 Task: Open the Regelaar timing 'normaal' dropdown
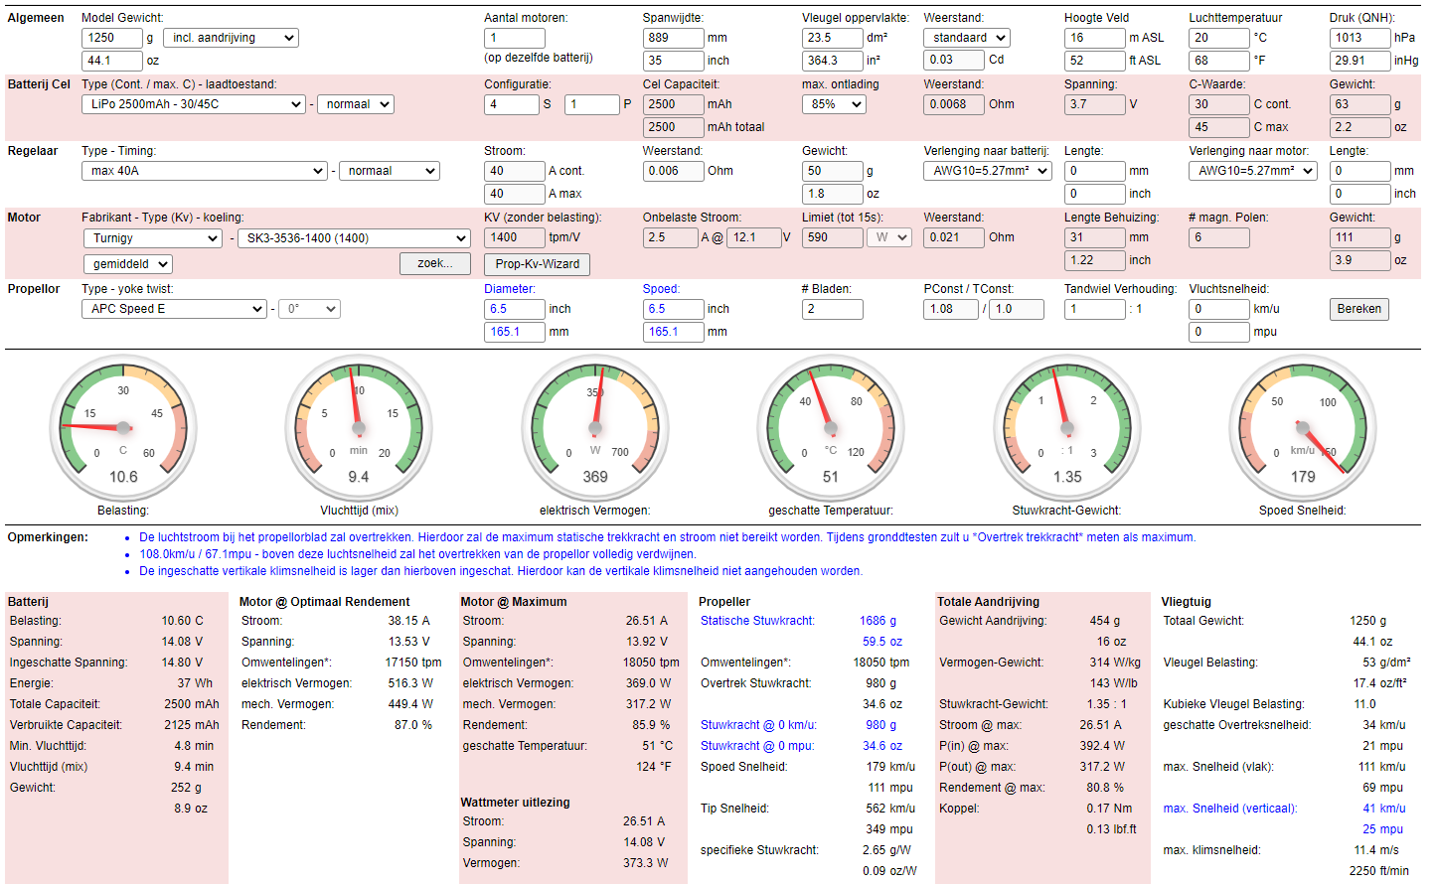pyautogui.click(x=390, y=171)
